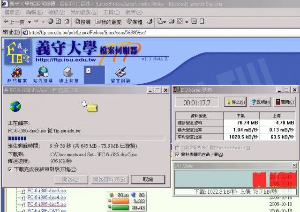The width and height of the screenshot is (300, 212).
Task: Close the small DU Meter graph window
Action: [x=294, y=166]
